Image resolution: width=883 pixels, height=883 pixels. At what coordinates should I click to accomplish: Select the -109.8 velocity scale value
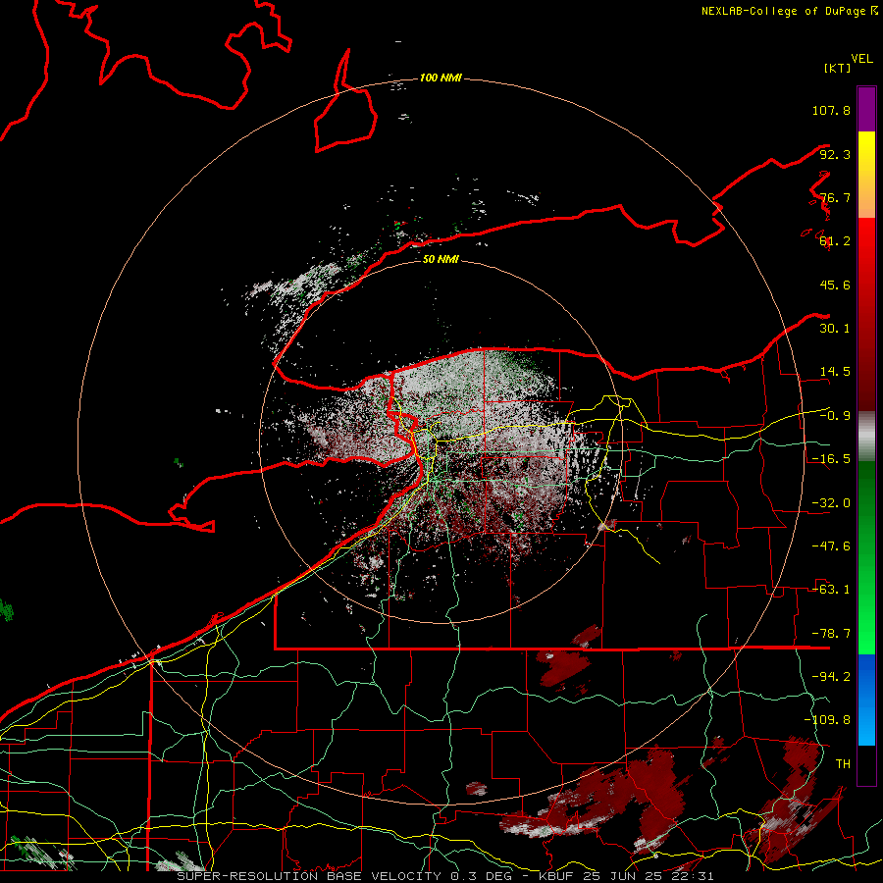(827, 720)
